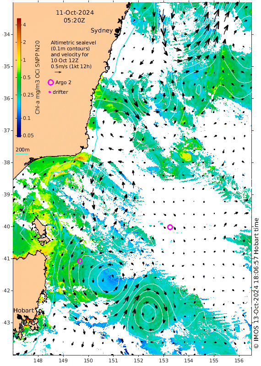This screenshot has width=261, height=366.
Task: Click the latitude label -41
Action: (x=6, y=258)
